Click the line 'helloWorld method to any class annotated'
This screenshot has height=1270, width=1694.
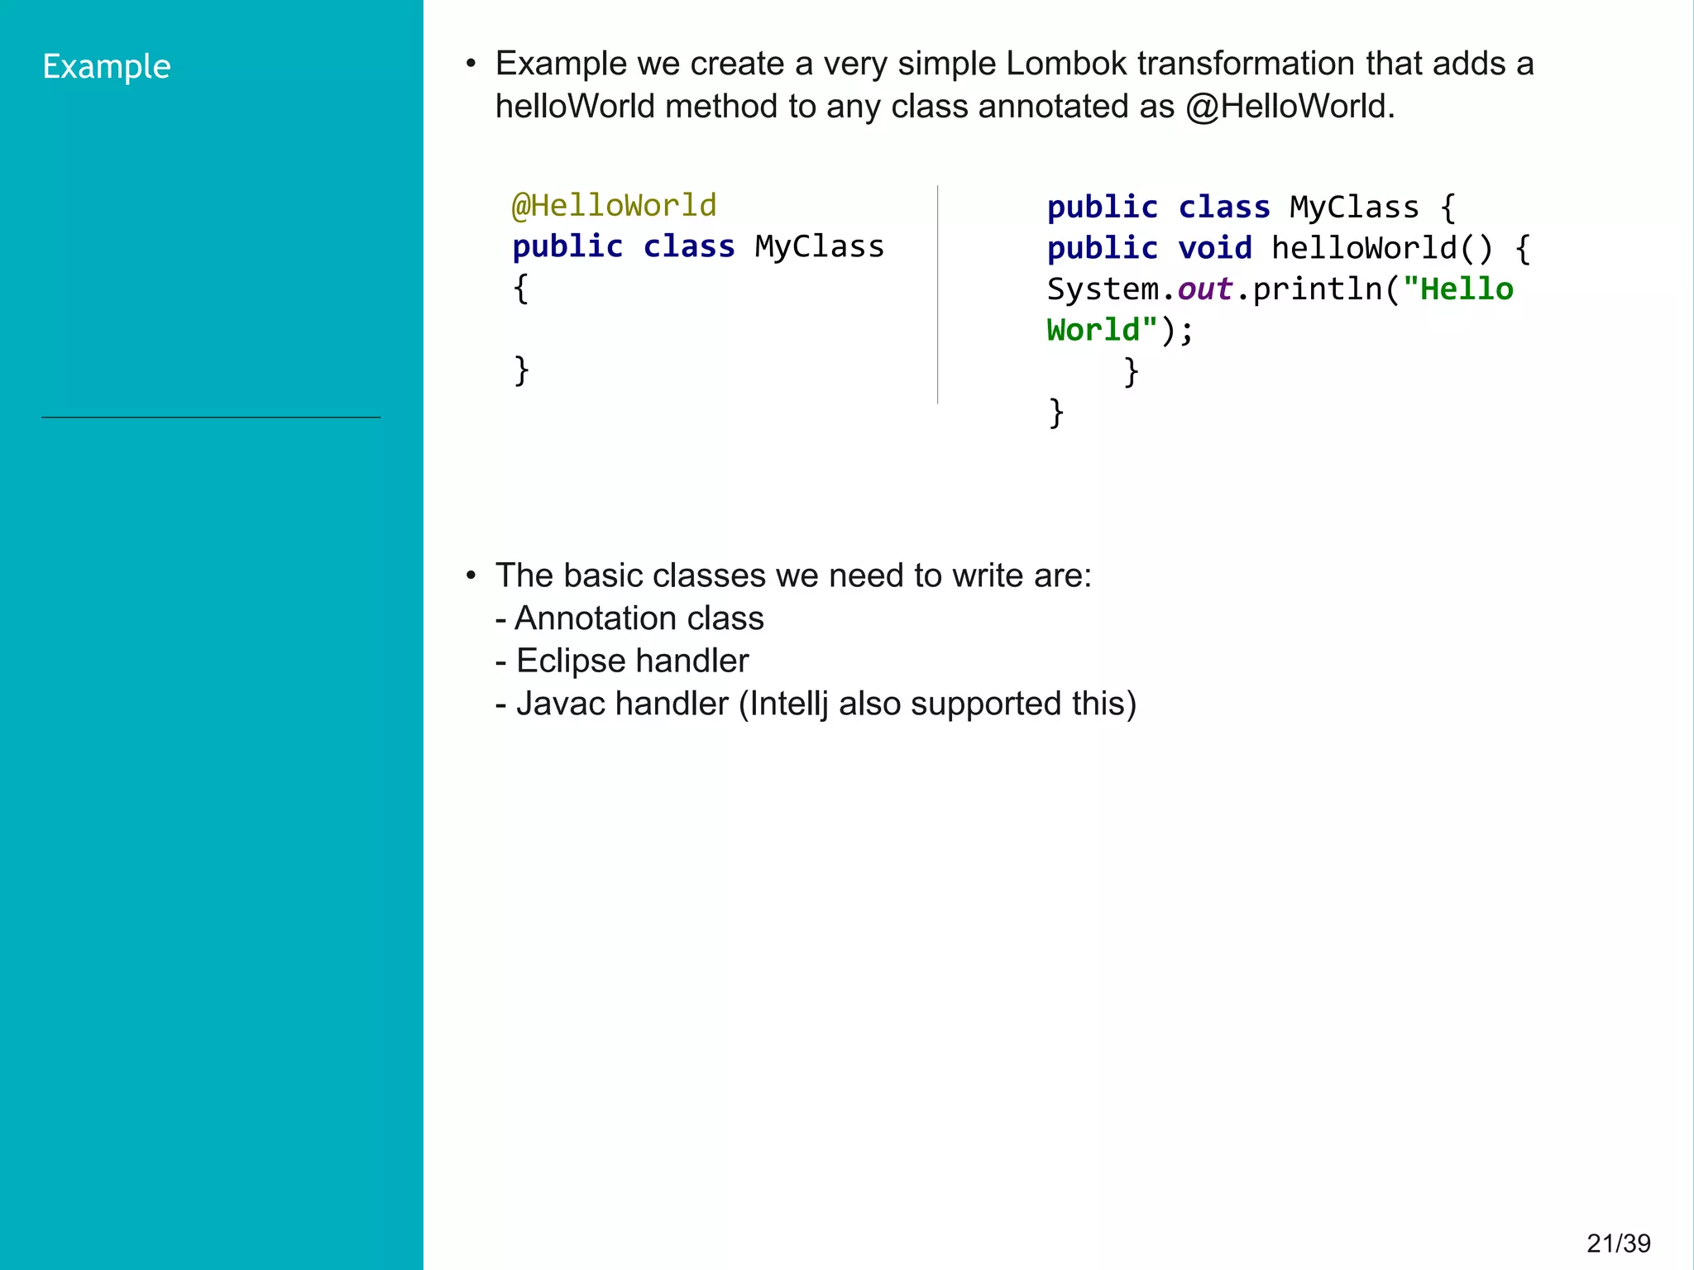945,107
